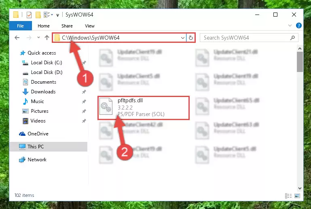311x209 pixels.
Task: Switch to Details view layout
Action: (x=288, y=196)
